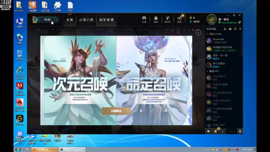The image size is (270, 152).
Task: Switch to 斗鱼直播伴侣 taskbar button
Action: pos(45,149)
